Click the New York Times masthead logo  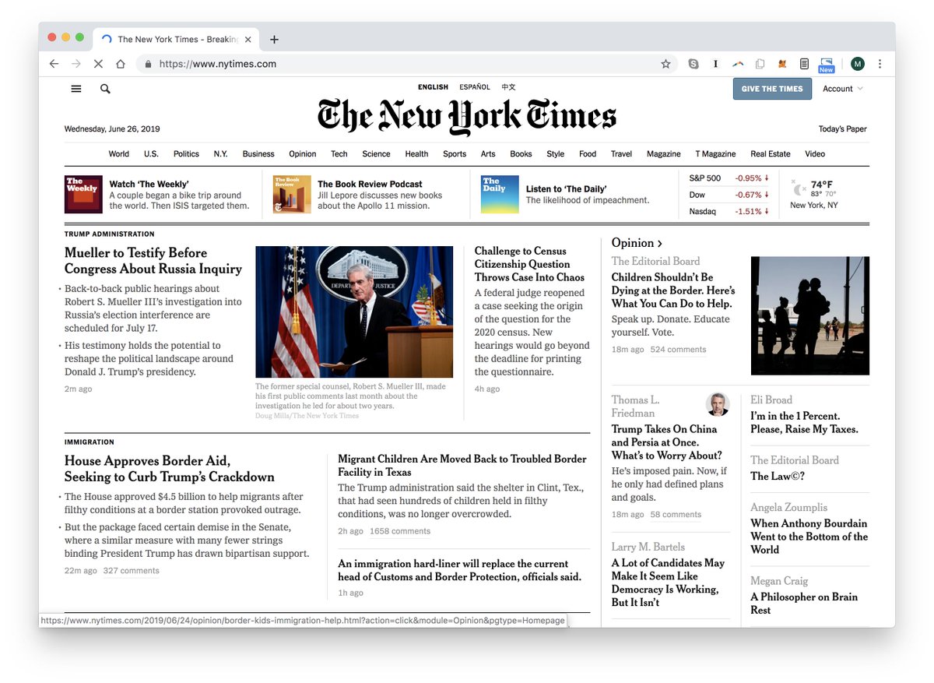(x=467, y=117)
